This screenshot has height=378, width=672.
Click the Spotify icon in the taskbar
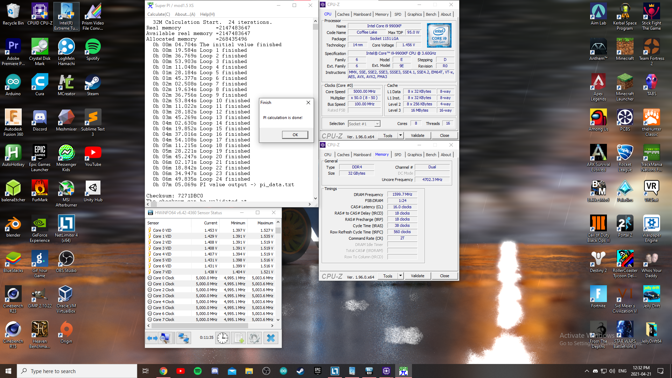coord(198,371)
